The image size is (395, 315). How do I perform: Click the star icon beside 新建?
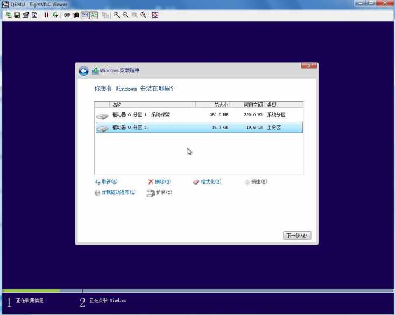click(x=247, y=182)
